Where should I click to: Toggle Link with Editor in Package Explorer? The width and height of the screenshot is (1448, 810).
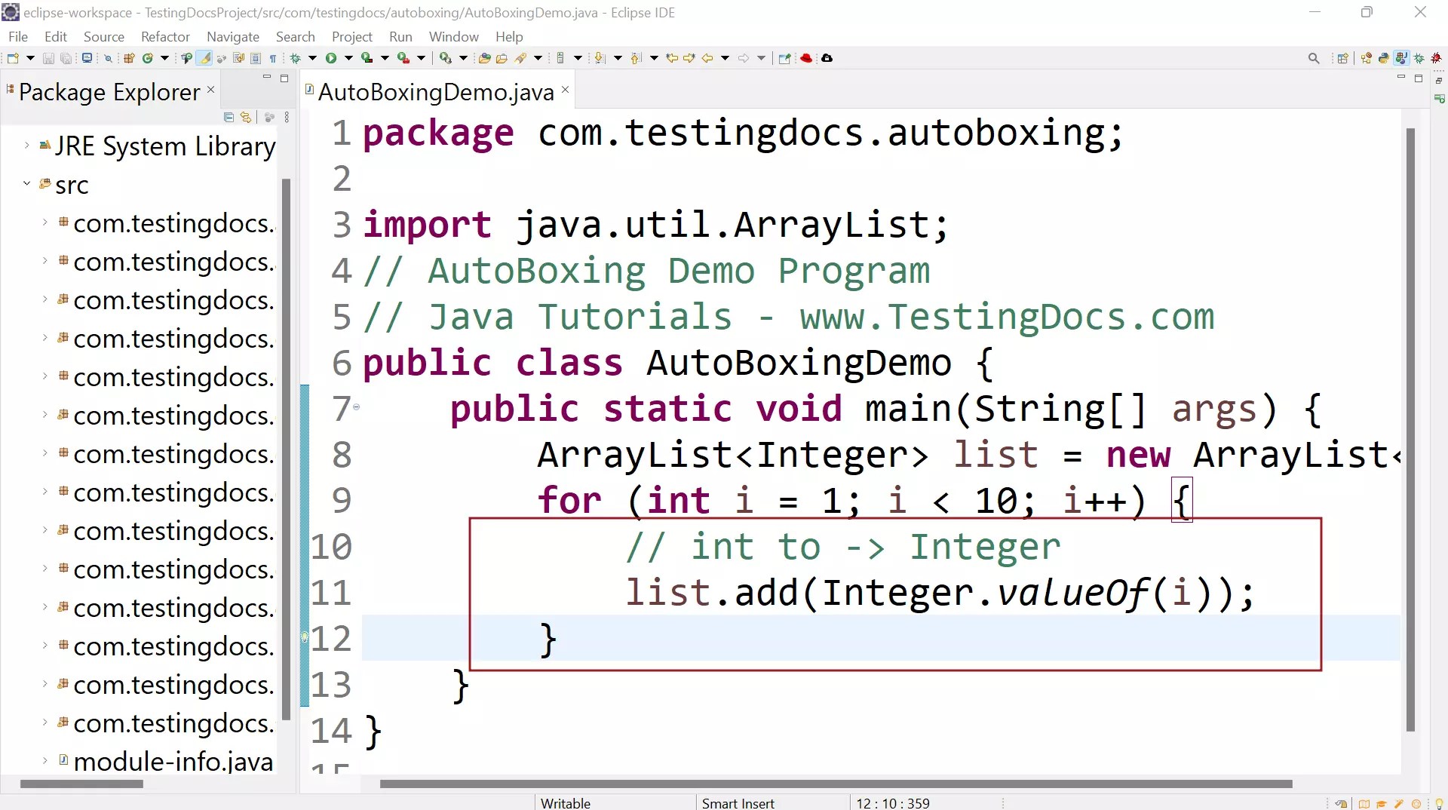tap(246, 117)
